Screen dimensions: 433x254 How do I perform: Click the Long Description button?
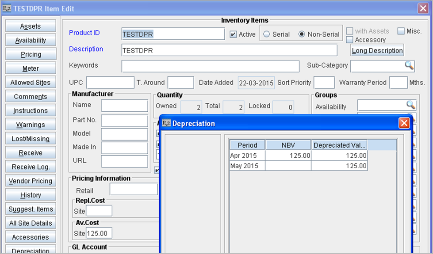[x=377, y=51]
